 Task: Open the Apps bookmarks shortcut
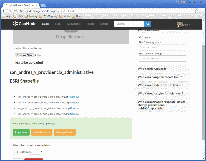tap(7, 16)
